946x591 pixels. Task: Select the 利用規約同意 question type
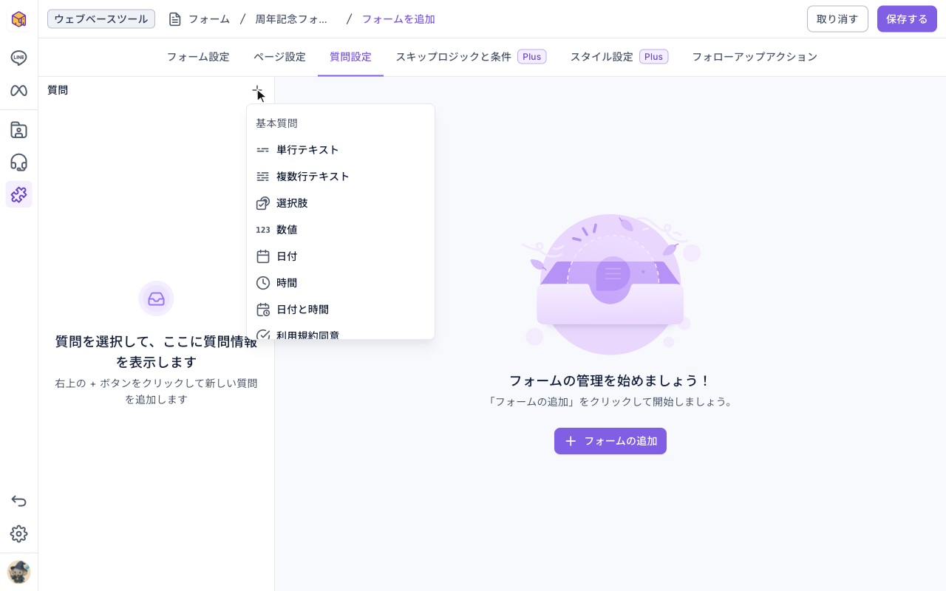[341, 333]
